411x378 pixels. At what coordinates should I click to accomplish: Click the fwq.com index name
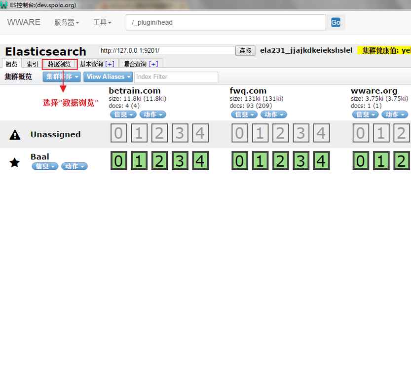click(248, 91)
